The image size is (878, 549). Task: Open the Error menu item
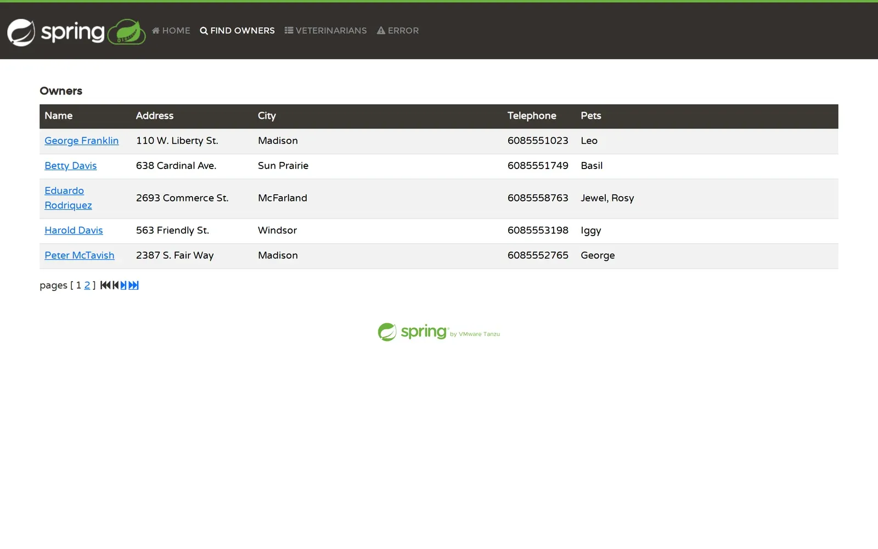tap(398, 31)
